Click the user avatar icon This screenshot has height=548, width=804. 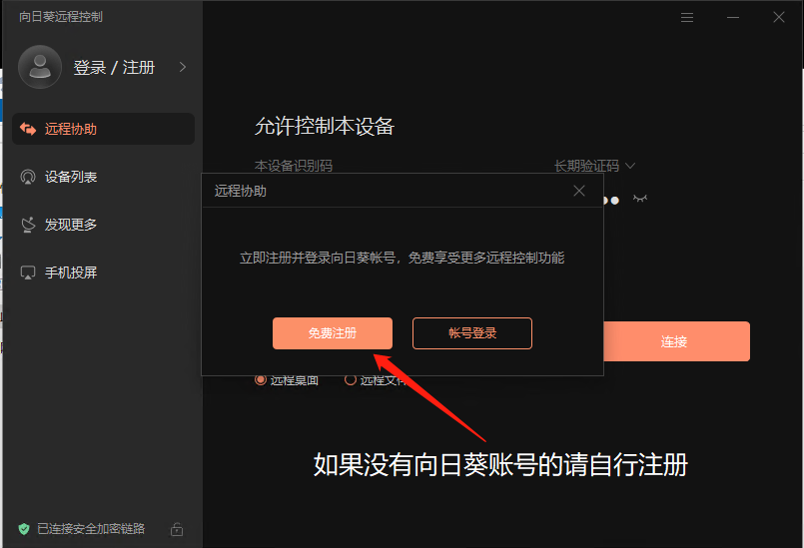pos(40,67)
